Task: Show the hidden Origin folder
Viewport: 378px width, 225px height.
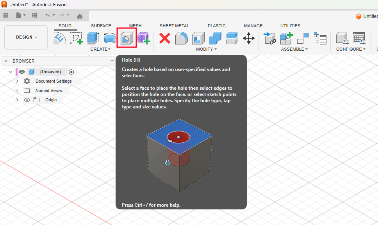Action: [x=27, y=100]
